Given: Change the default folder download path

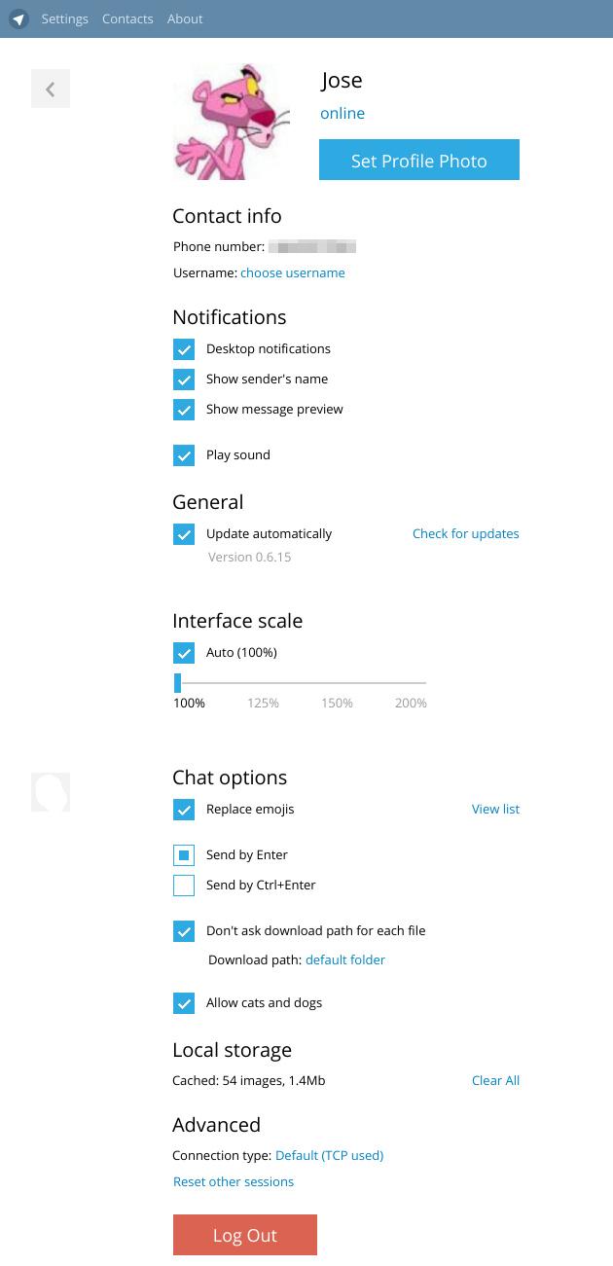Looking at the screenshot, I should (345, 959).
